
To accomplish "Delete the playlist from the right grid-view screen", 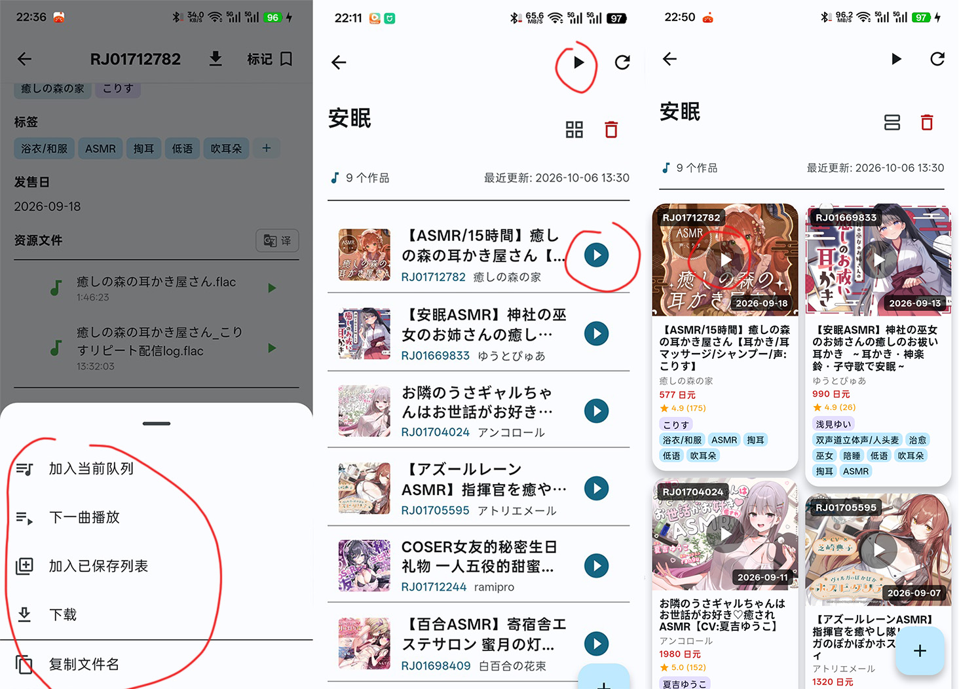I will (927, 122).
